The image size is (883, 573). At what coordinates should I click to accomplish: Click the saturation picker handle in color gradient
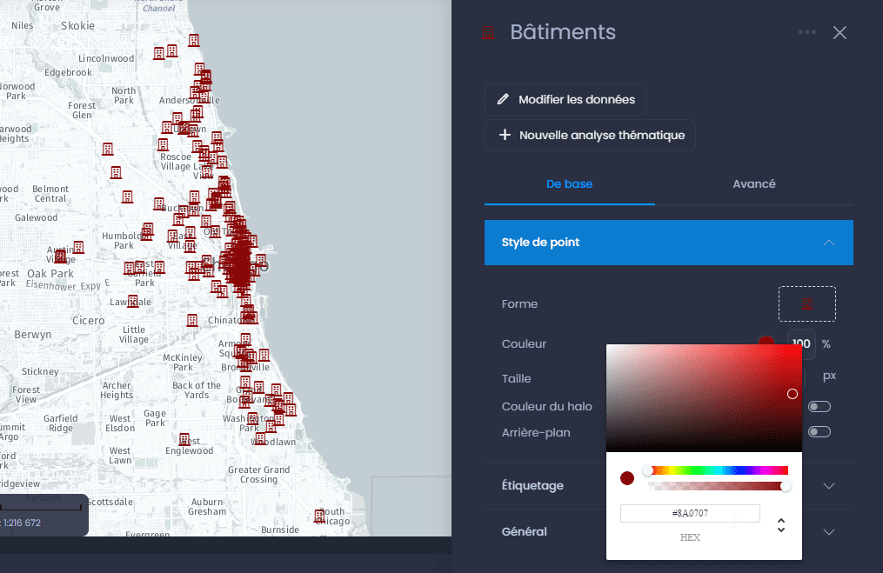[x=793, y=394]
